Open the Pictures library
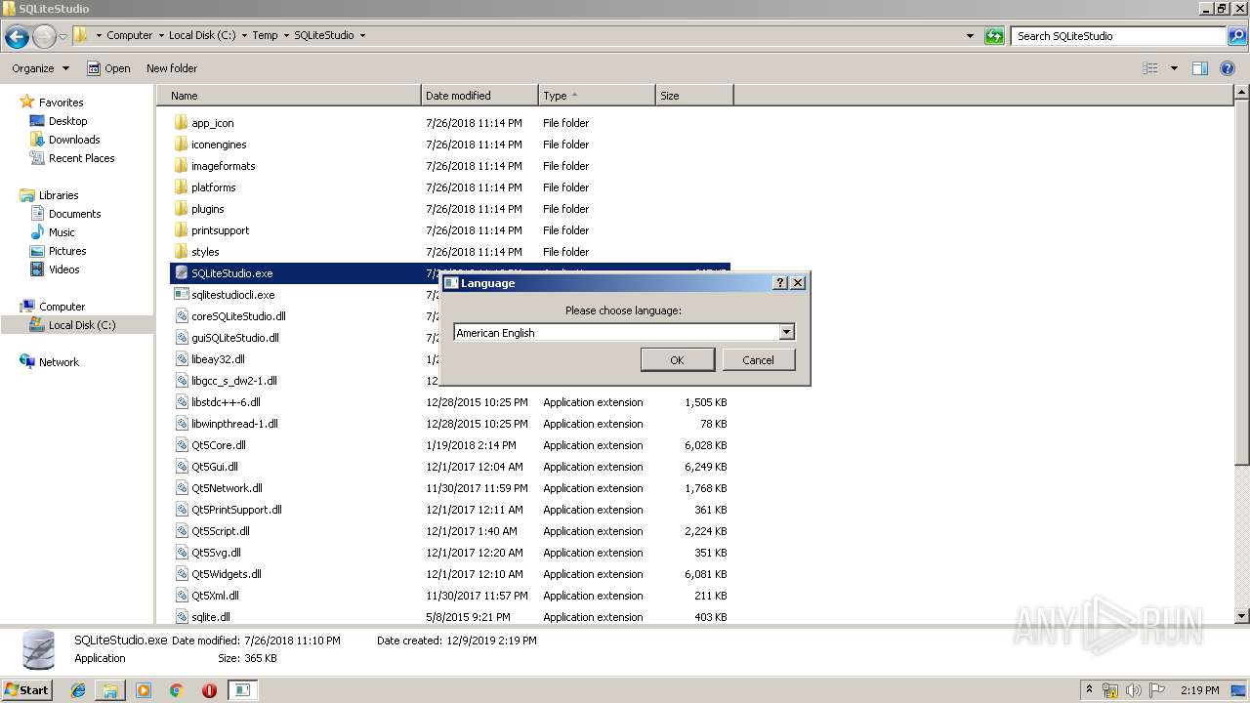Screen dimensions: 1250x703 pos(67,251)
